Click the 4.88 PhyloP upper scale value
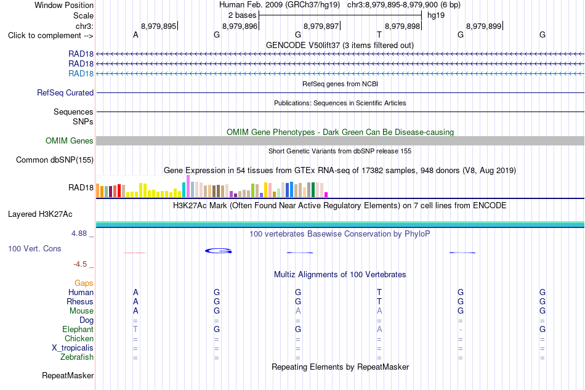The width and height of the screenshot is (585, 390). coord(79,234)
